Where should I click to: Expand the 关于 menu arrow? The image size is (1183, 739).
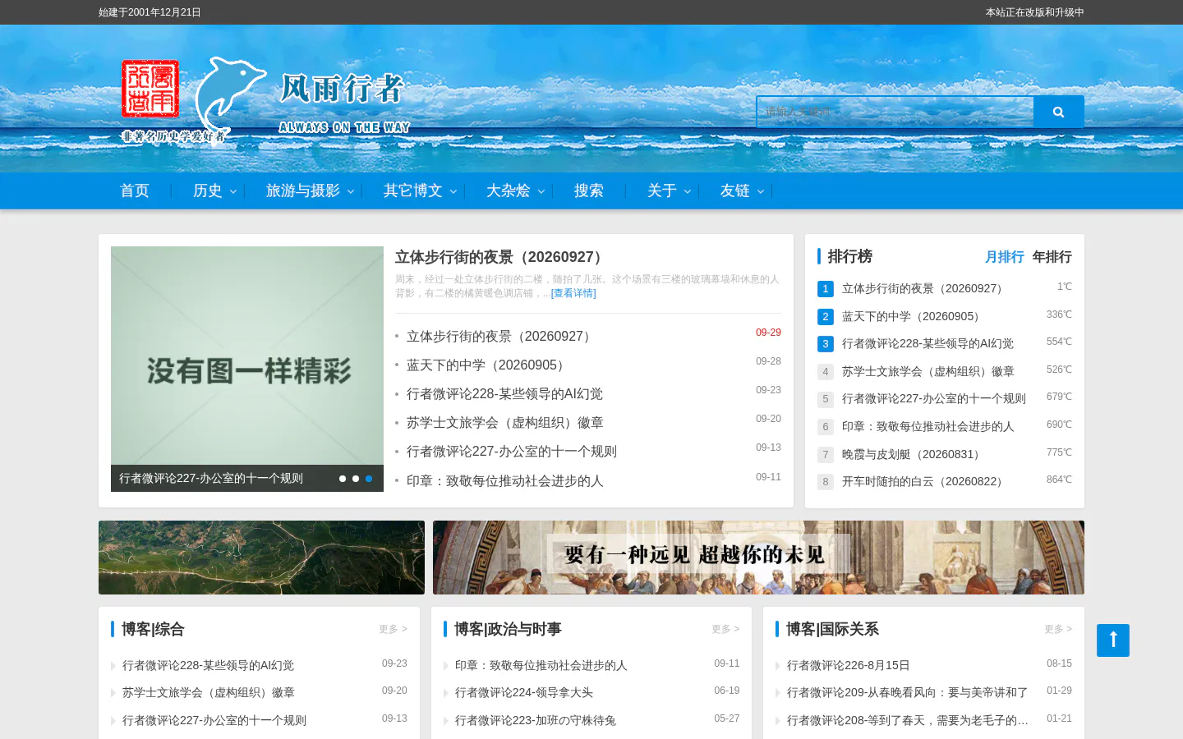pos(688,191)
